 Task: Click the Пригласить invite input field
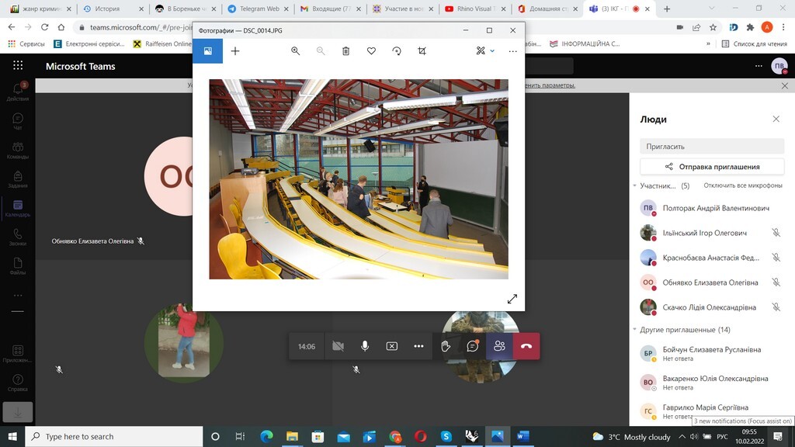(711, 146)
